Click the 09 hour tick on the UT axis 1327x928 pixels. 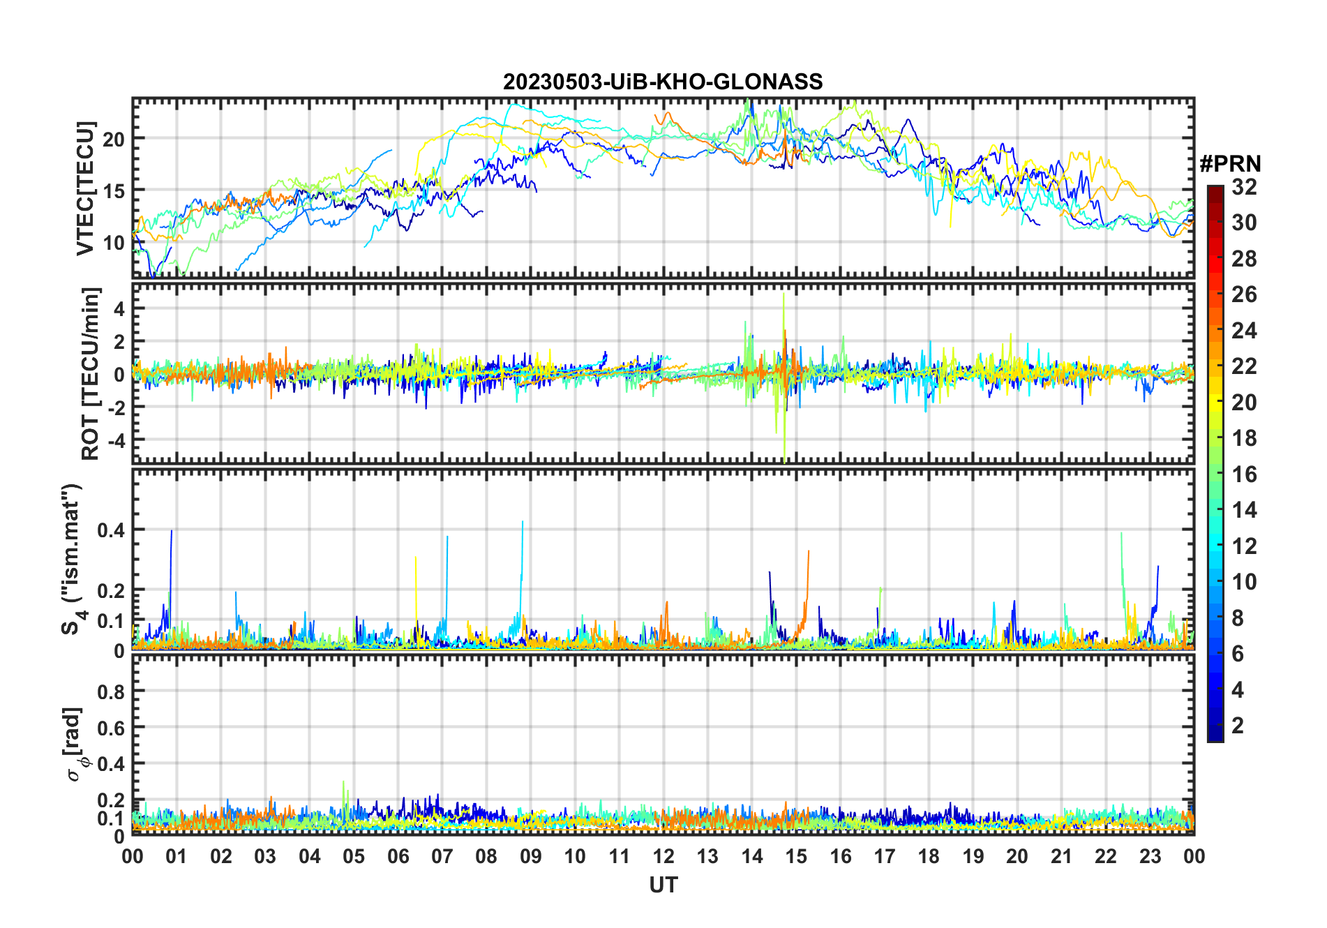531,856
